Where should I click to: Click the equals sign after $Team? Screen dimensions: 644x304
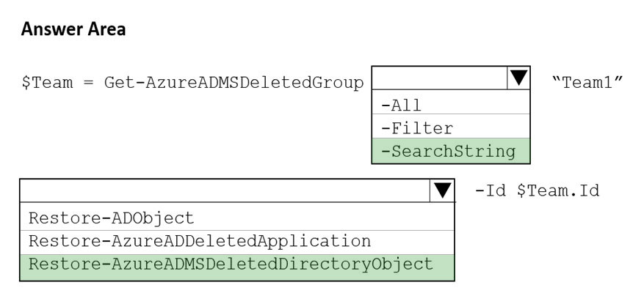click(89, 84)
